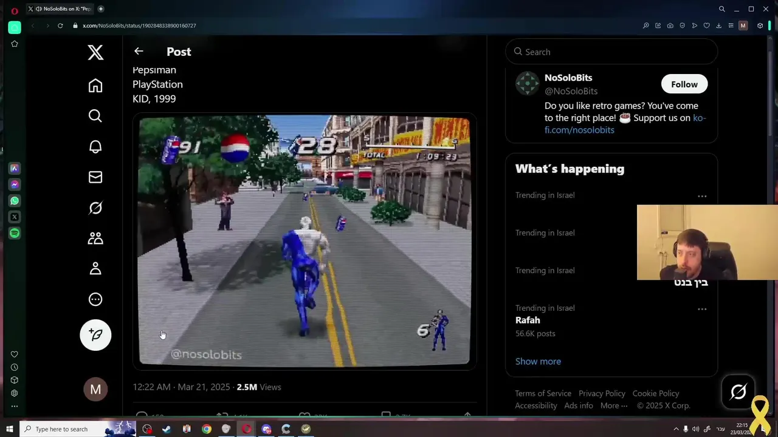778x437 pixels.
Task: Open volume speaker in system tray
Action: point(695,429)
